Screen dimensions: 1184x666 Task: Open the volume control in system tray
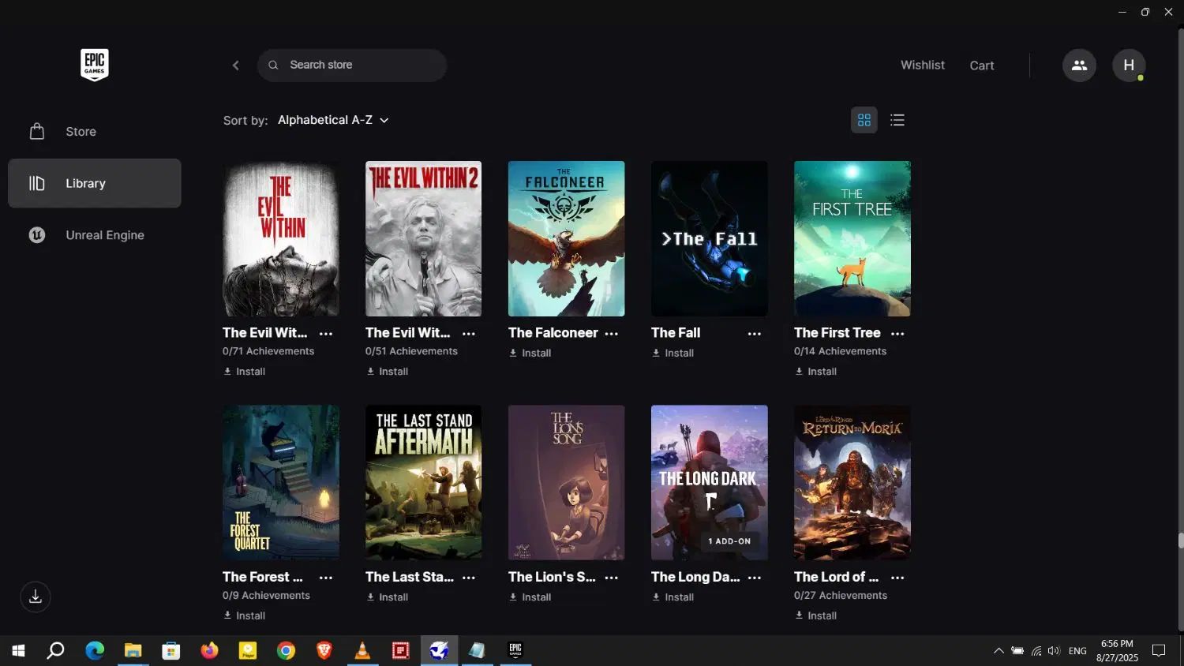(1054, 651)
